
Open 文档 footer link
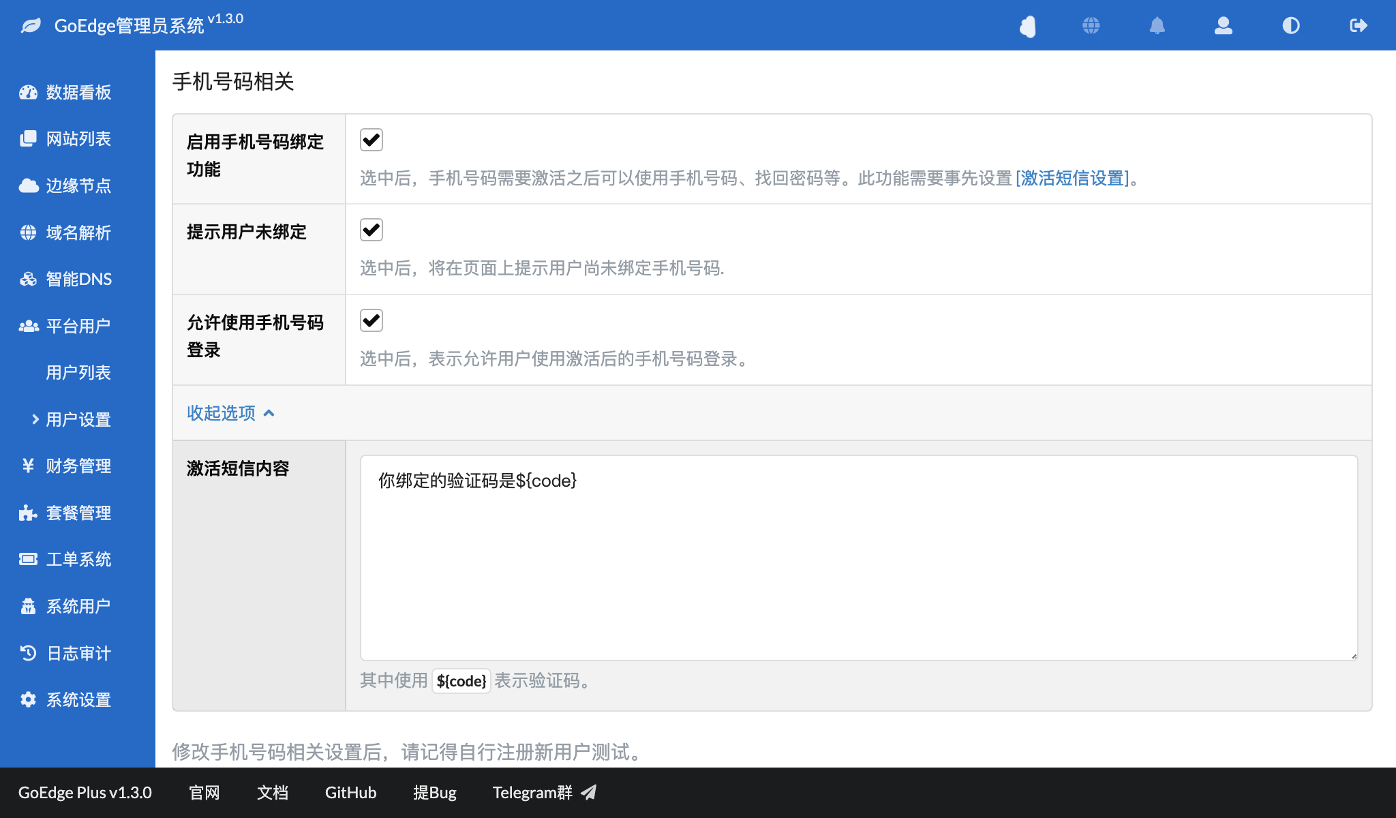coord(273,792)
